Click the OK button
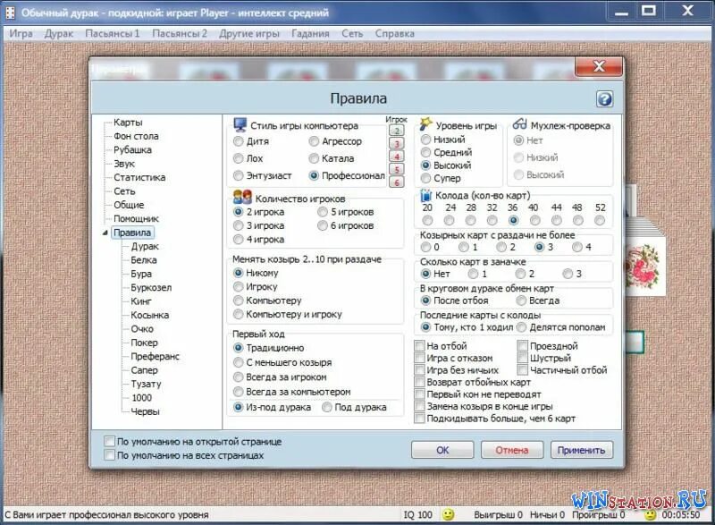The height and width of the screenshot is (525, 715). 442,450
